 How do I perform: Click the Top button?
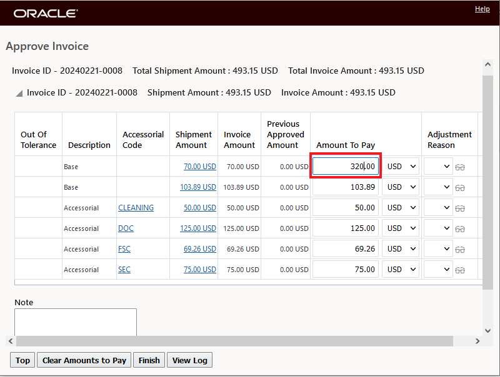(x=22, y=360)
